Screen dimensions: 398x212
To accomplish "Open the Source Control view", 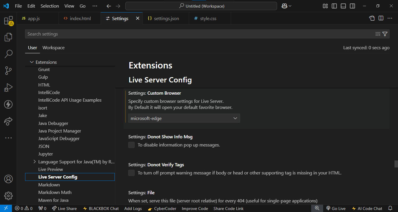I will 8,70.
